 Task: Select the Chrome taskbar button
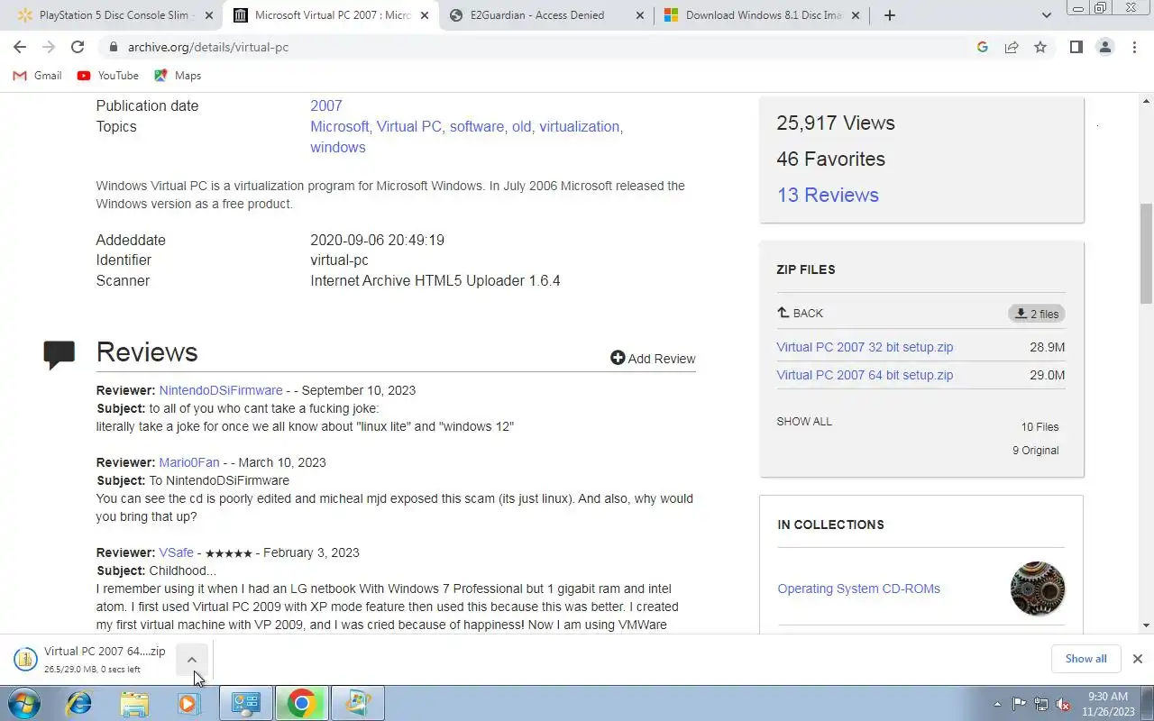click(301, 703)
